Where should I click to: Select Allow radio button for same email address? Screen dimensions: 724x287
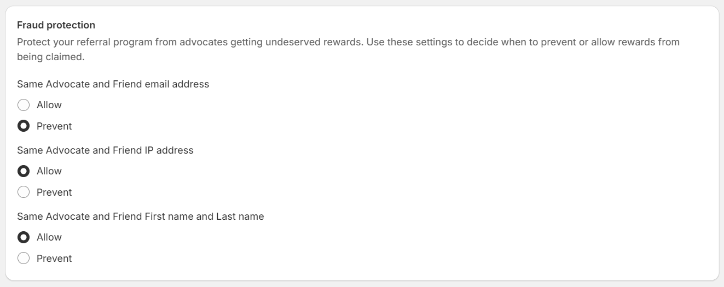(x=24, y=105)
